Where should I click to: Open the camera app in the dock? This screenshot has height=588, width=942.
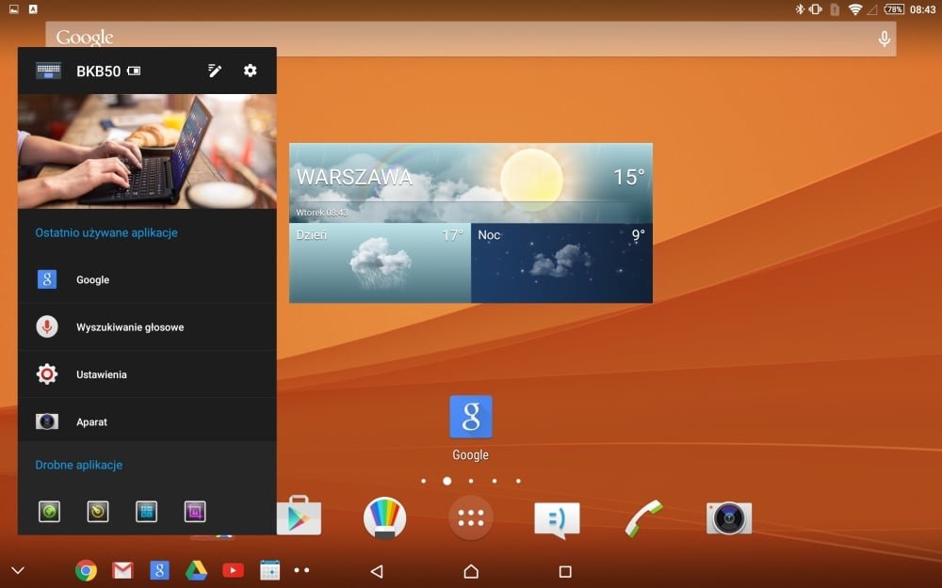tap(729, 517)
